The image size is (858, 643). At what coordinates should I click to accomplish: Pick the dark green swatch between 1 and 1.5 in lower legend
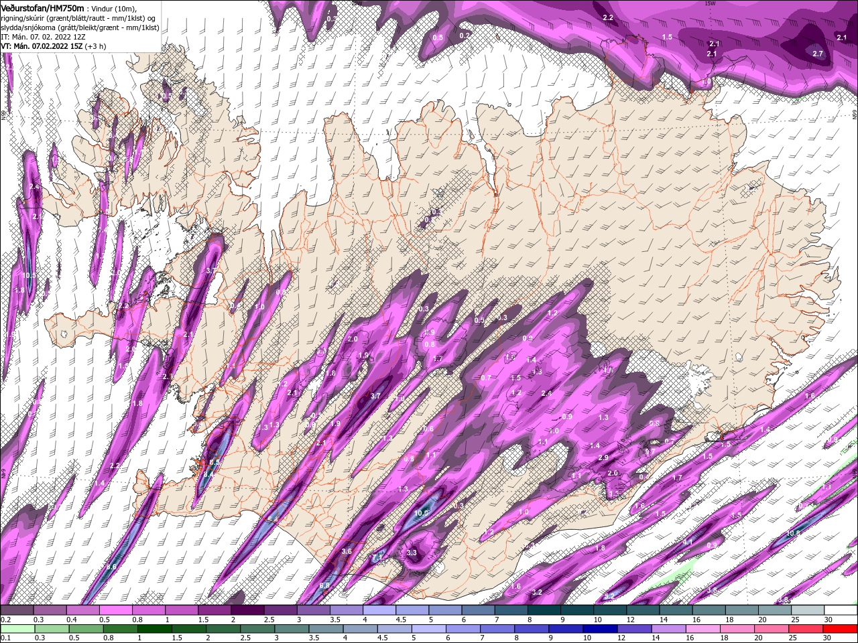156,629
